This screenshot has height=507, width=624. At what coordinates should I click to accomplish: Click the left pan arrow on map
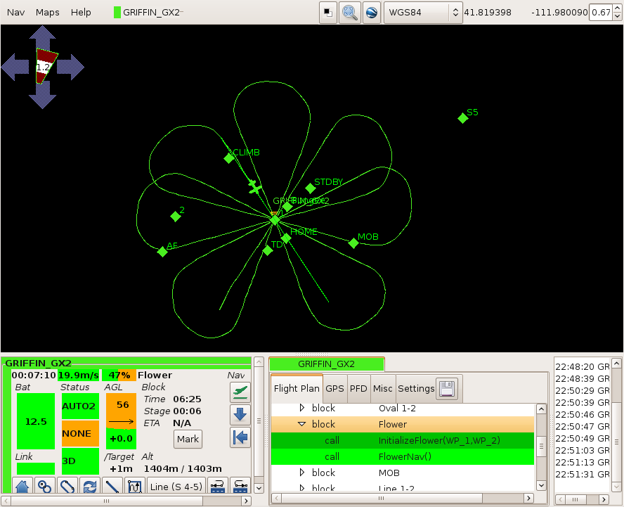pyautogui.click(x=15, y=67)
